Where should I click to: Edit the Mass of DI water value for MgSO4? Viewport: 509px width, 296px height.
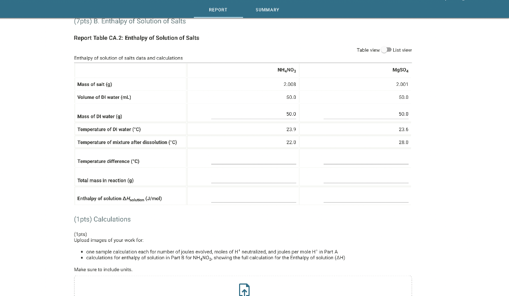[x=366, y=115]
